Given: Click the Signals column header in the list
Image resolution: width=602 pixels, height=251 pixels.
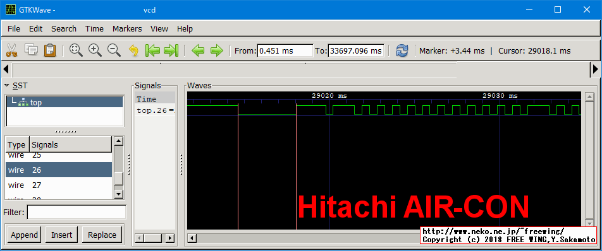Looking at the screenshot, I should [71, 144].
